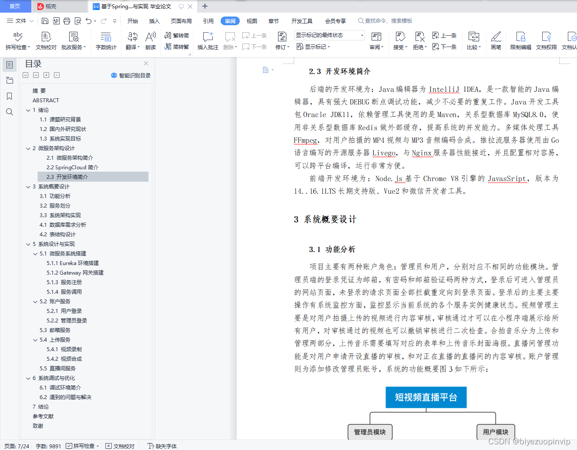The width and height of the screenshot is (577, 450).
Task: Convert traditional to simplified (繁转简)
Action: click(177, 35)
